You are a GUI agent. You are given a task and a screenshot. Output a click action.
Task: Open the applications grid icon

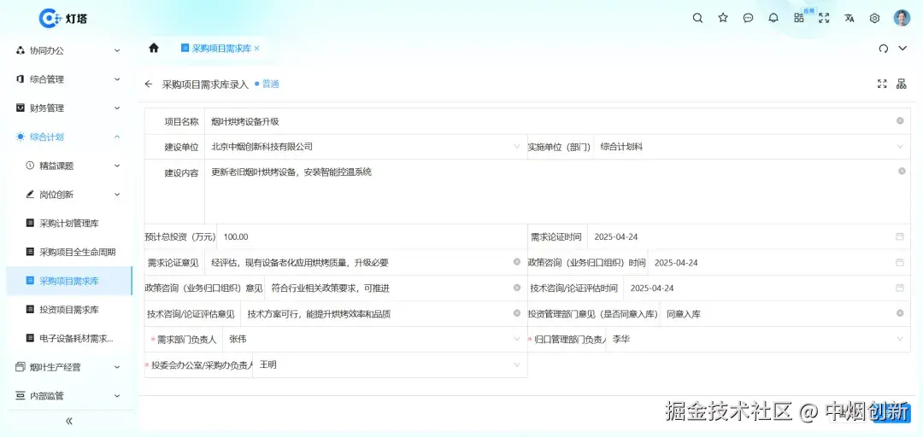799,18
